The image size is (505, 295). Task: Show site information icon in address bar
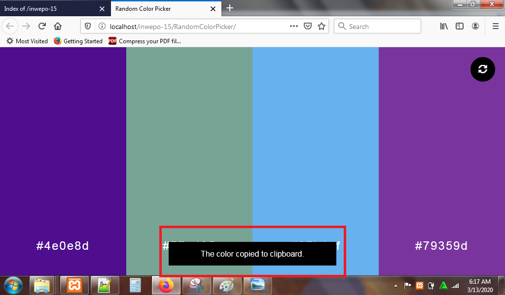click(x=102, y=27)
